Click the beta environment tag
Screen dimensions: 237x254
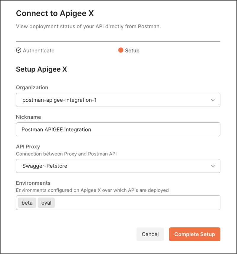pyautogui.click(x=27, y=203)
